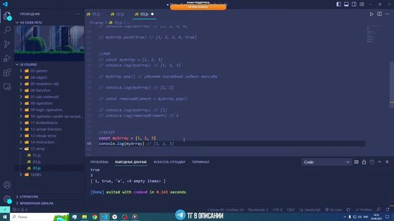The width and height of the screenshot is (394, 221).
Task: Switch to the КОНСОЛЬ ОТЛАДКИ panel tab
Action: point(169,162)
